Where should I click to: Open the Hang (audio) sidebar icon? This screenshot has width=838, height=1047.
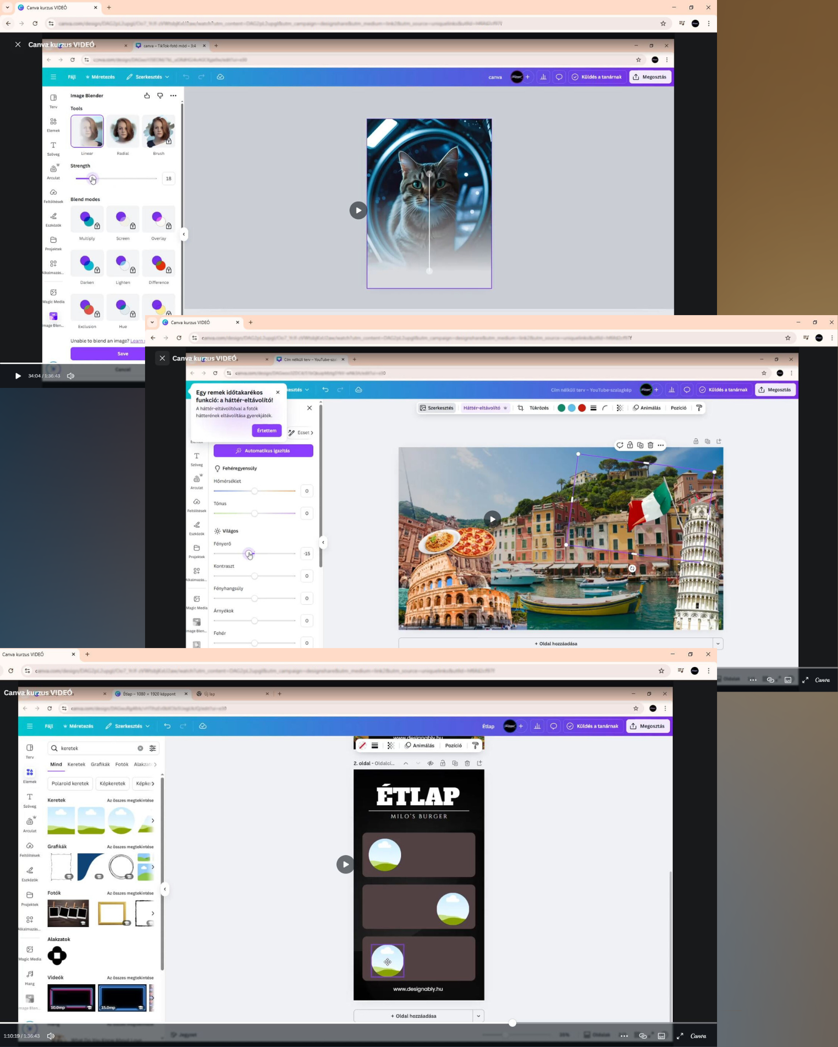pos(30,976)
